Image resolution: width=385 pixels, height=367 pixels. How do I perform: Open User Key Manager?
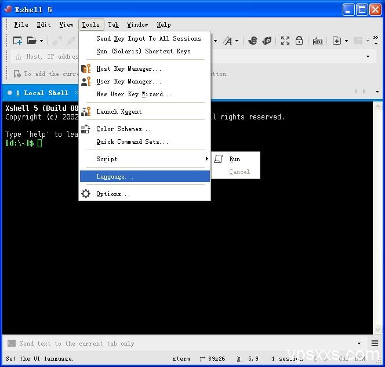point(145,82)
